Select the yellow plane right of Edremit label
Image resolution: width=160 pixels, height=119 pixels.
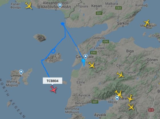pos(131,98)
